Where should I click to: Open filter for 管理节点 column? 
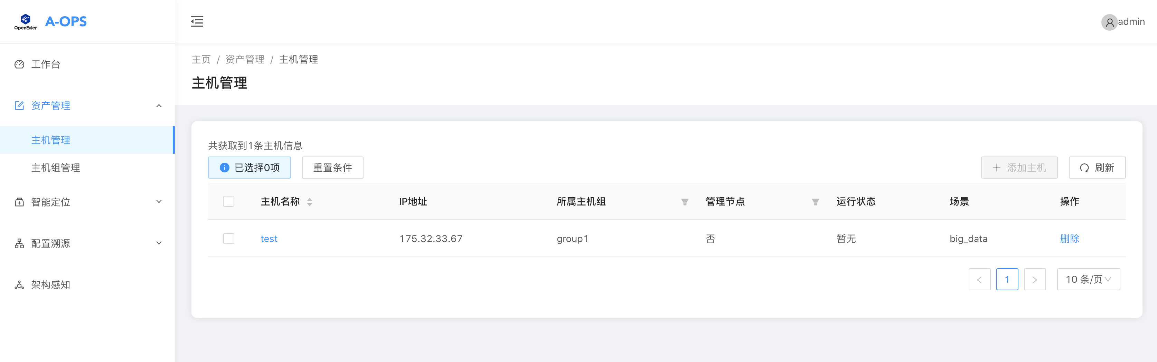click(815, 202)
